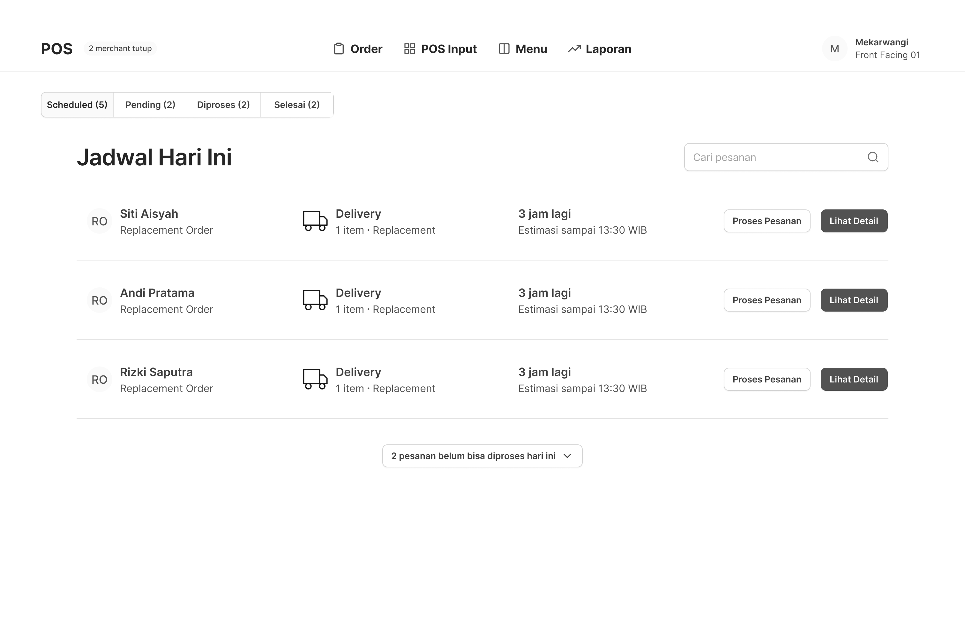Click the book icon beside Menu
This screenshot has width=965, height=627.
tap(504, 49)
